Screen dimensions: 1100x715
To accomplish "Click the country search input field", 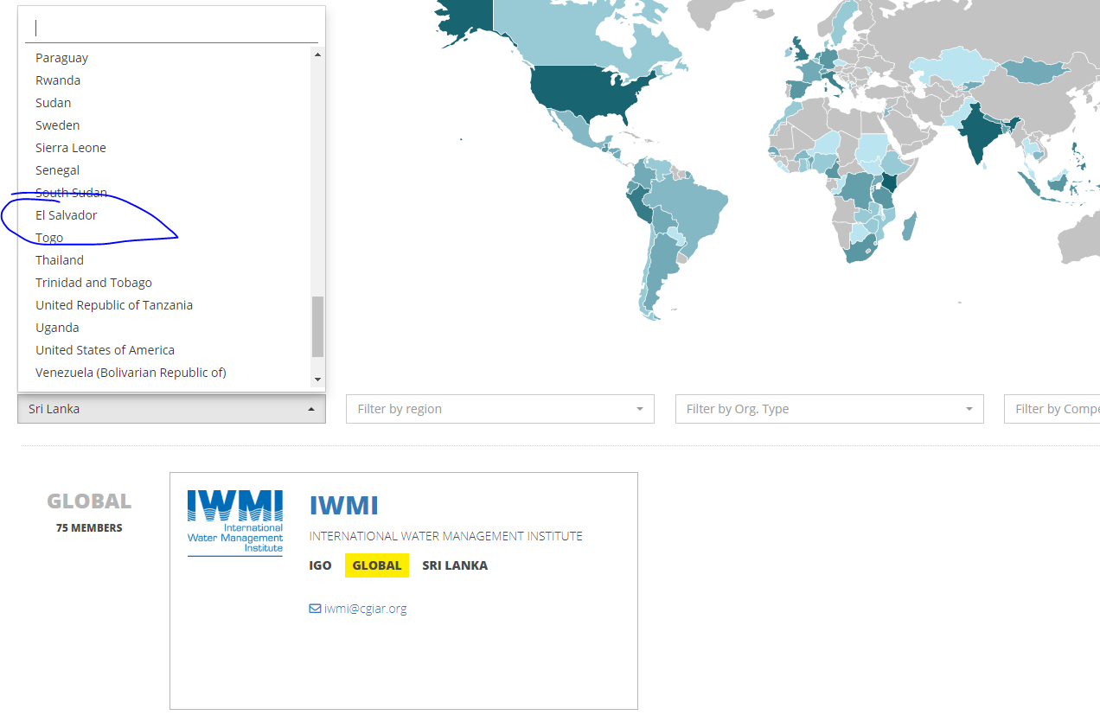I will (x=171, y=28).
